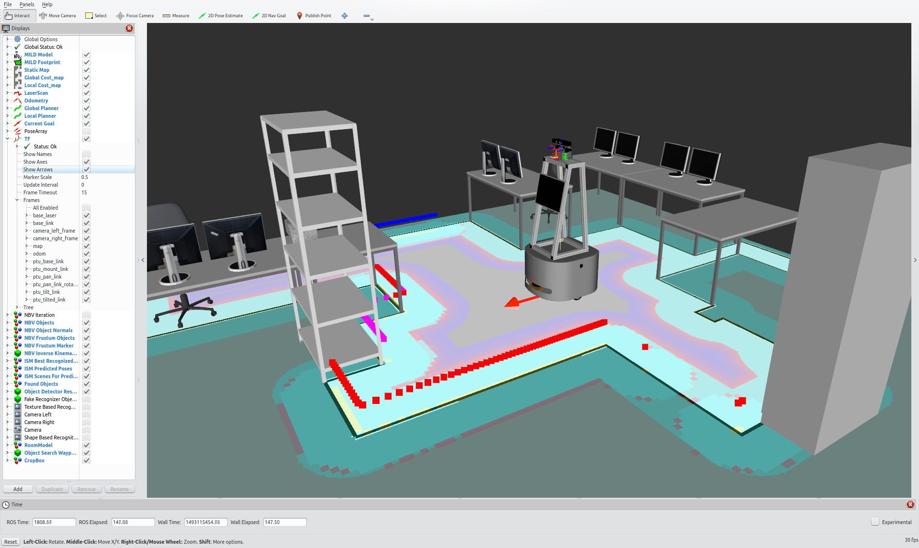Image resolution: width=919 pixels, height=548 pixels.
Task: Close the Displays panel
Action: click(x=129, y=28)
